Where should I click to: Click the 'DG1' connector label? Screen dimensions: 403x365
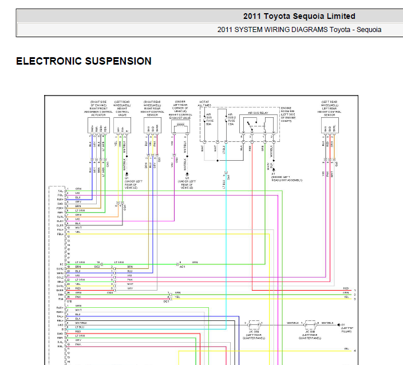click(x=166, y=301)
